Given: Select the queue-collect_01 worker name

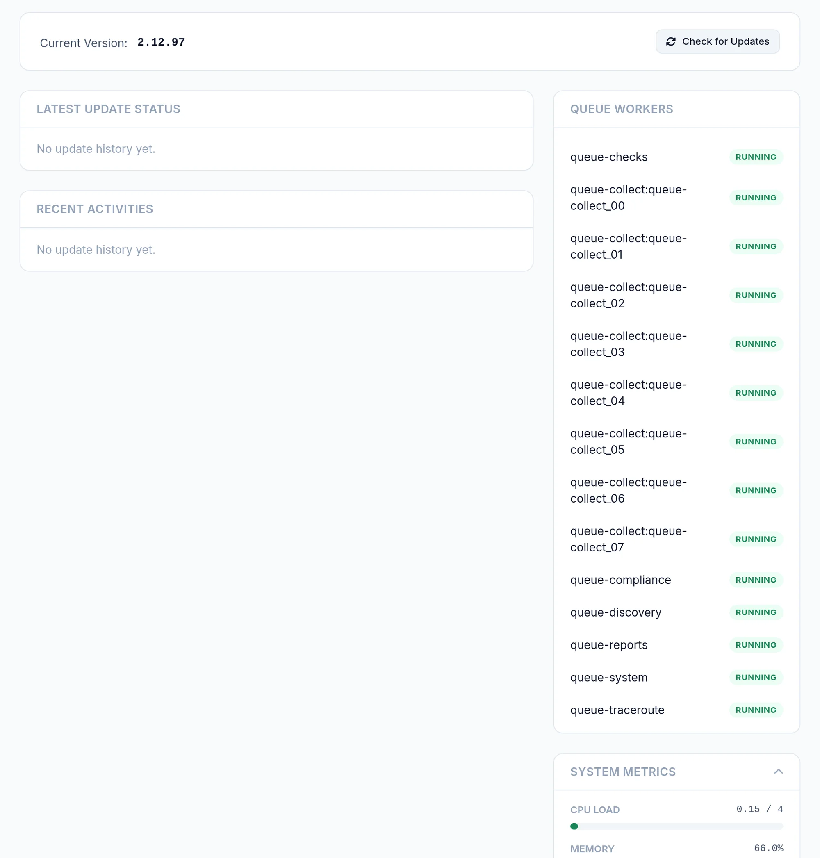Looking at the screenshot, I should click(x=628, y=246).
